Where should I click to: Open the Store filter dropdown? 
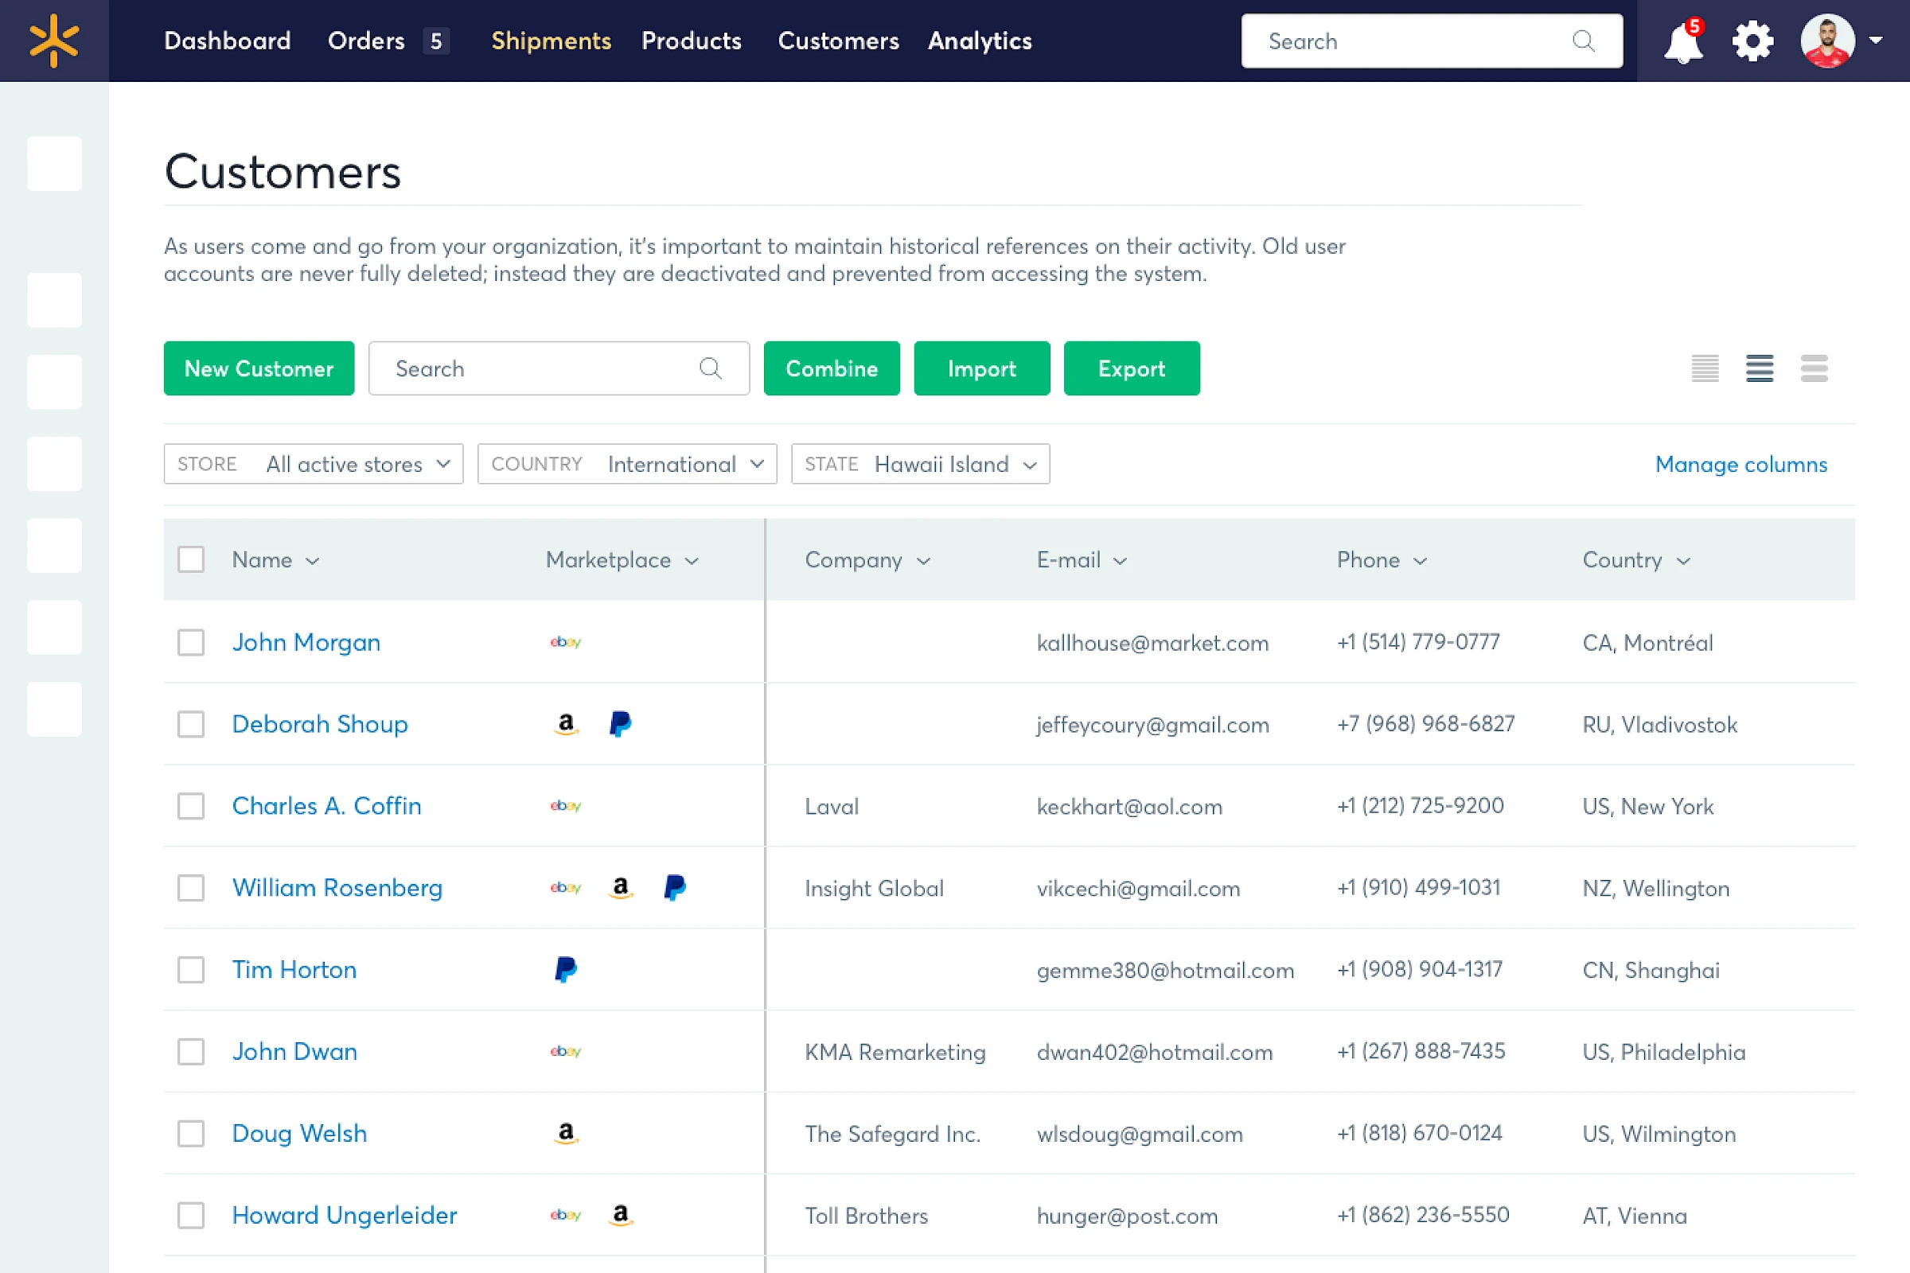(314, 464)
